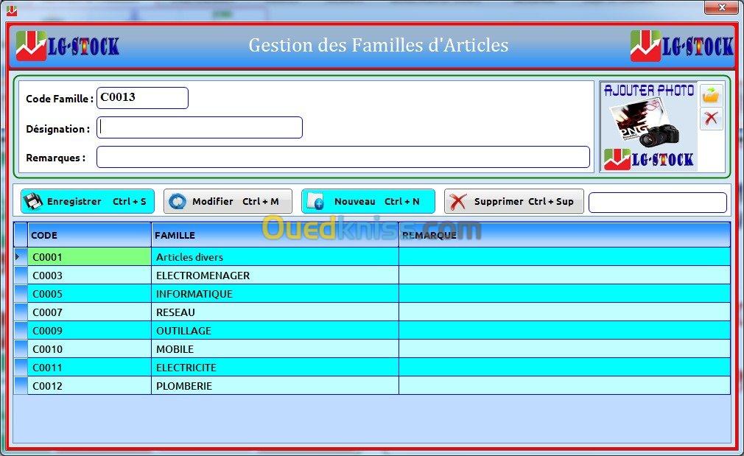Delete the family with Supprimer button

click(x=514, y=201)
